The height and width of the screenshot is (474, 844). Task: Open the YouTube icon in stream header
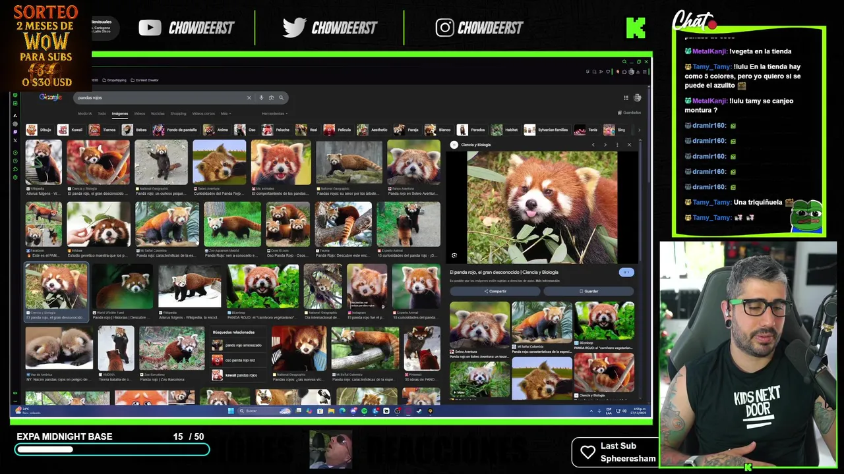[x=150, y=28]
